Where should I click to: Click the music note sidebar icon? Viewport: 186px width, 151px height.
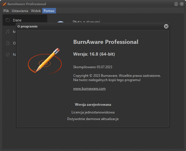tap(7, 32)
